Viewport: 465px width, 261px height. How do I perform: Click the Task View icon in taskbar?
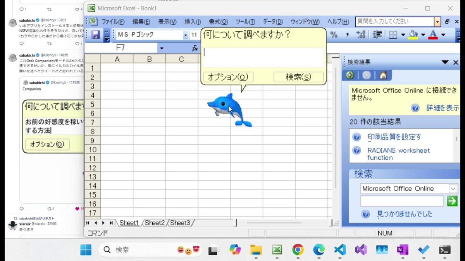(x=214, y=251)
